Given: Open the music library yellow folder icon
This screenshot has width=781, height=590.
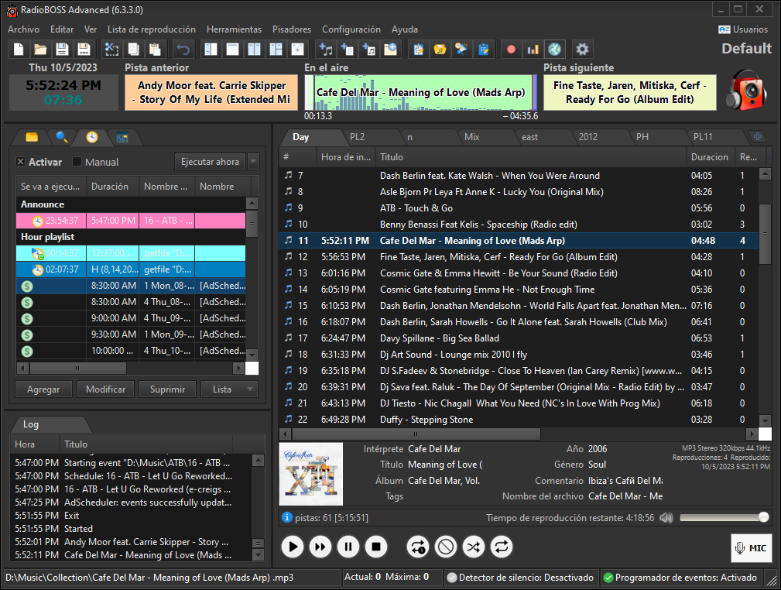Looking at the screenshot, I should (440, 50).
